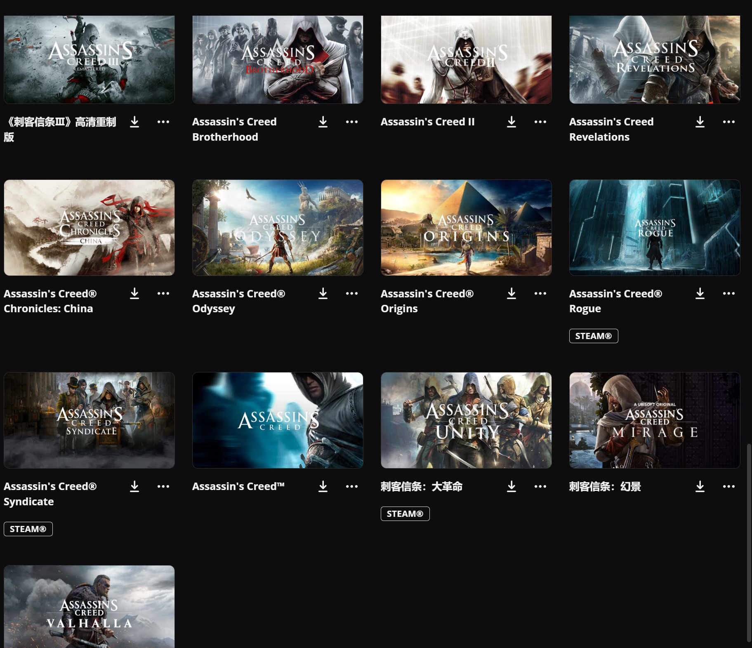Open the Assassin's Creed II cover art

tap(466, 59)
